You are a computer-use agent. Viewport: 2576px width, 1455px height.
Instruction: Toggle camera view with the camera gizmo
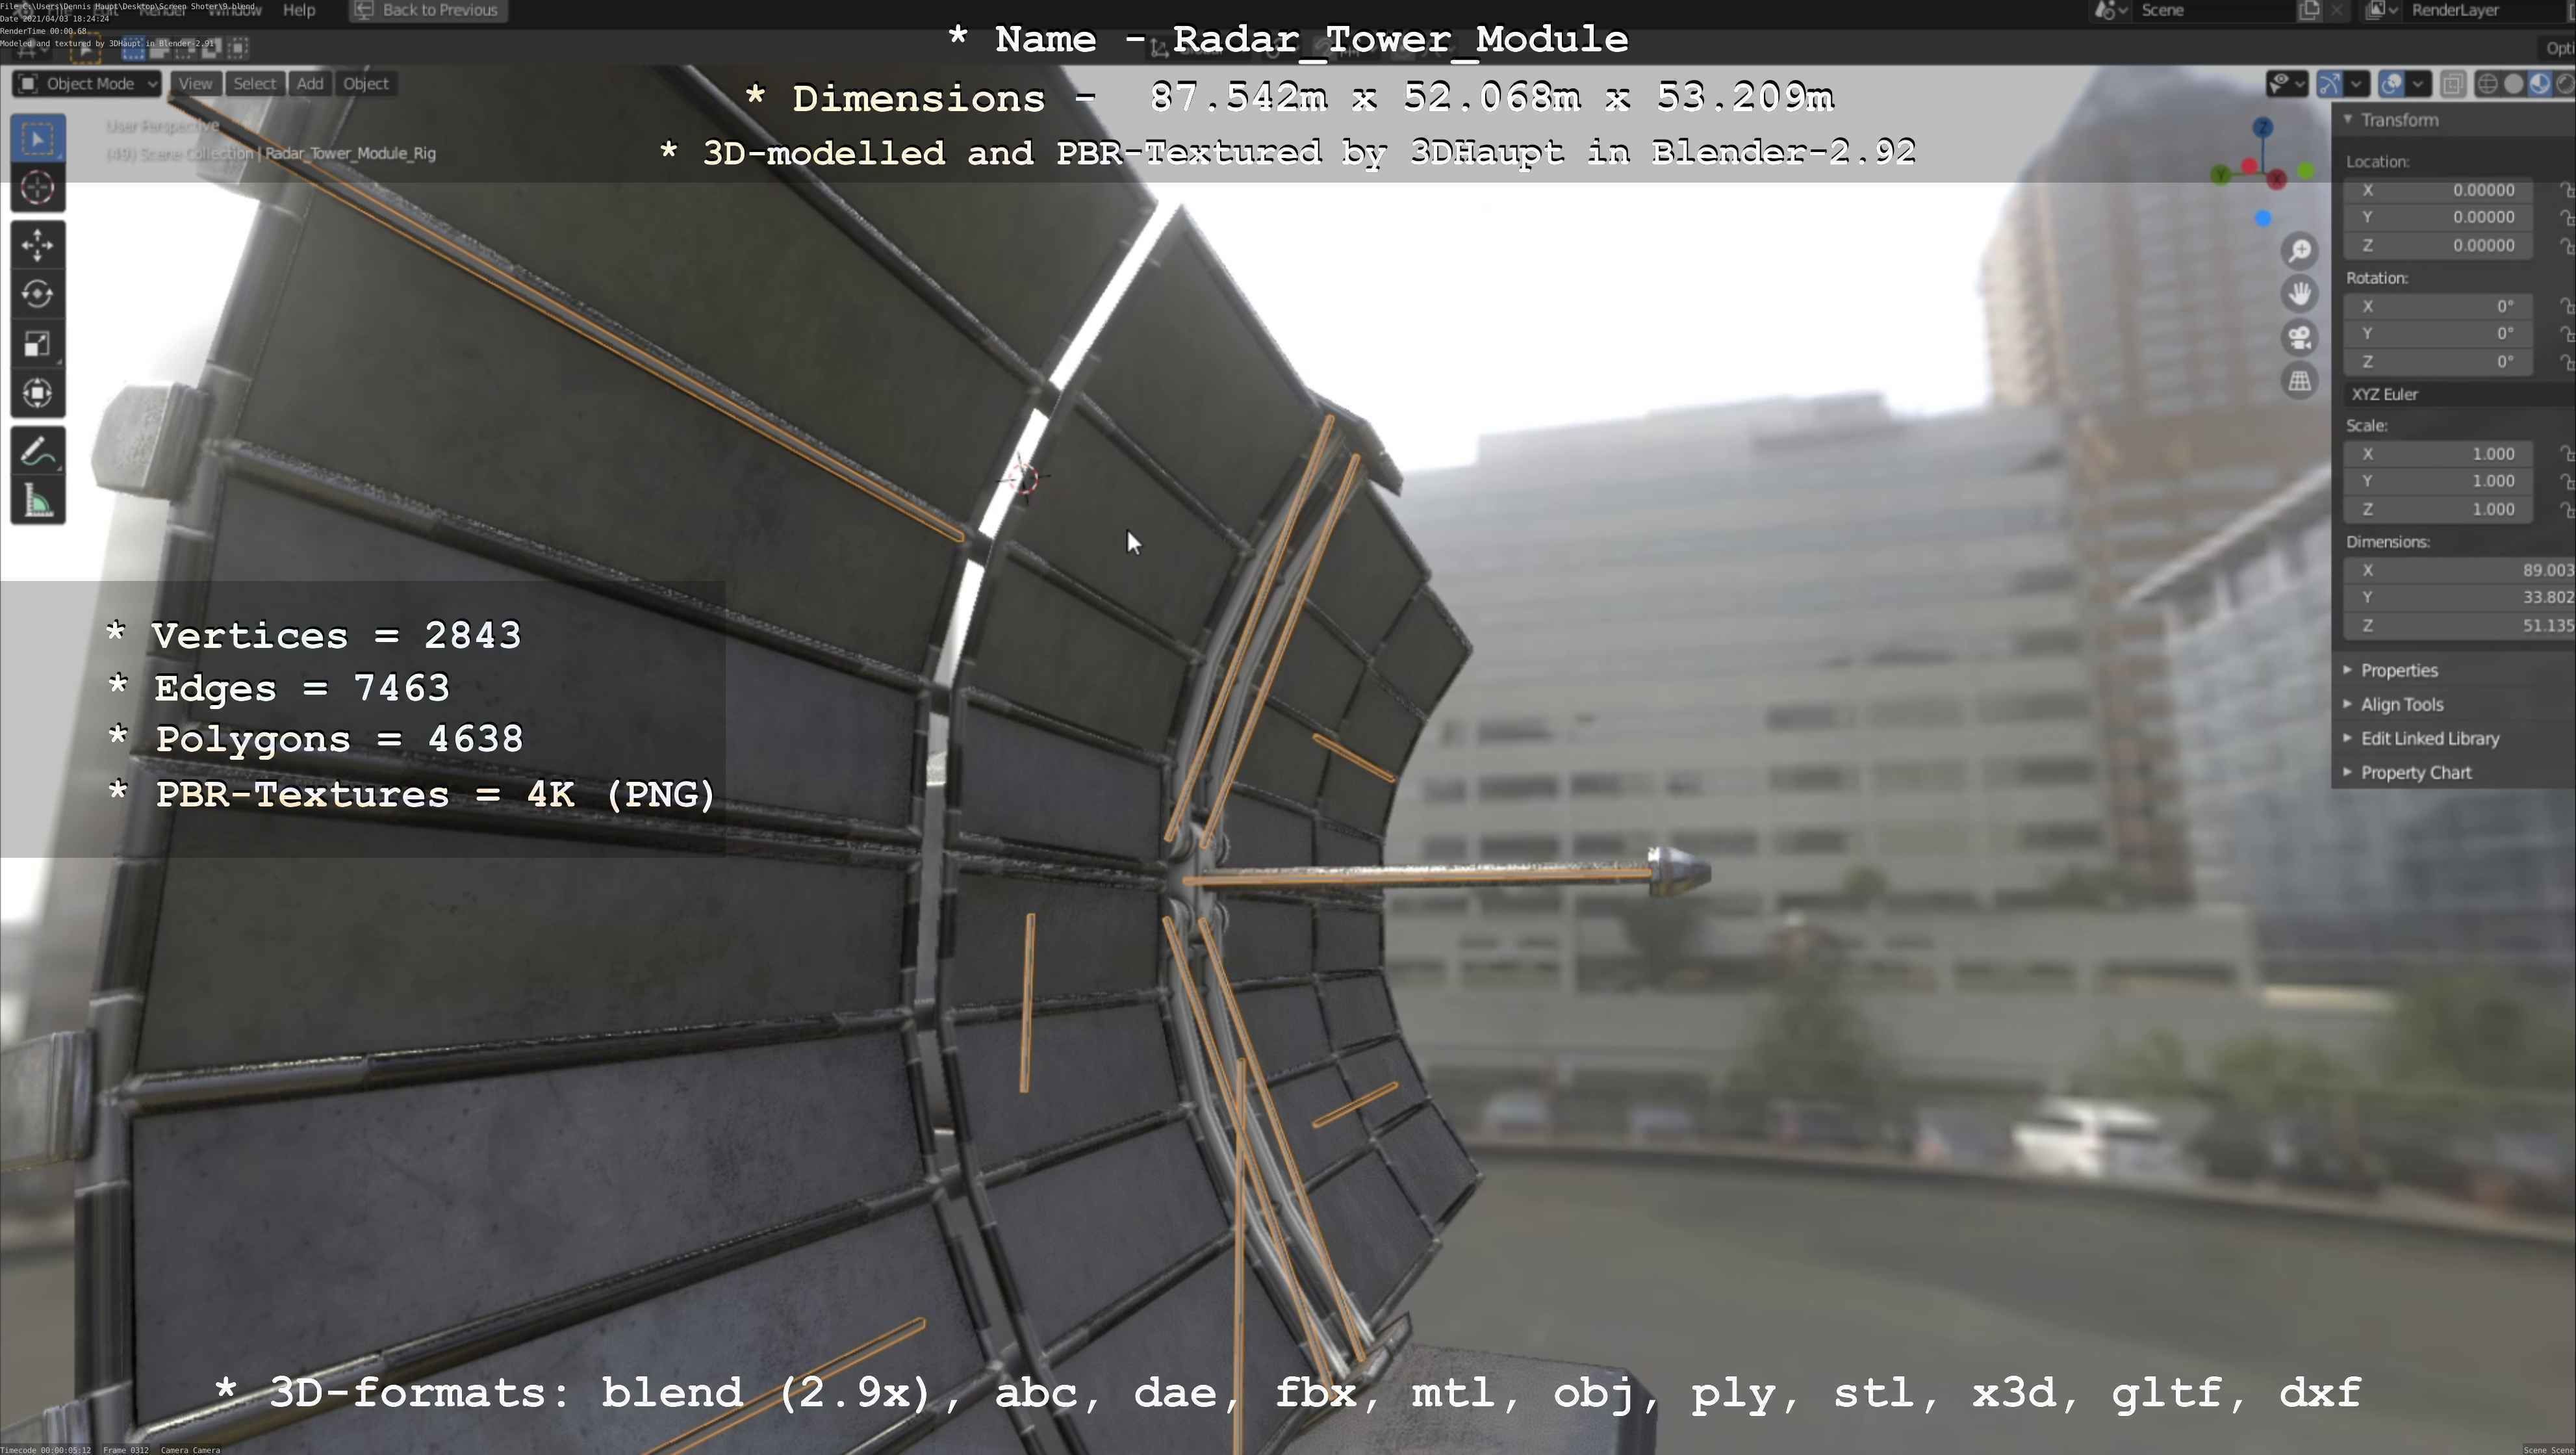click(2300, 338)
